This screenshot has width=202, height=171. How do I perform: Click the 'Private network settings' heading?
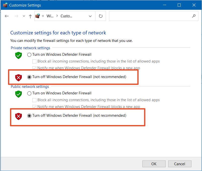pyautogui.click(x=30, y=48)
